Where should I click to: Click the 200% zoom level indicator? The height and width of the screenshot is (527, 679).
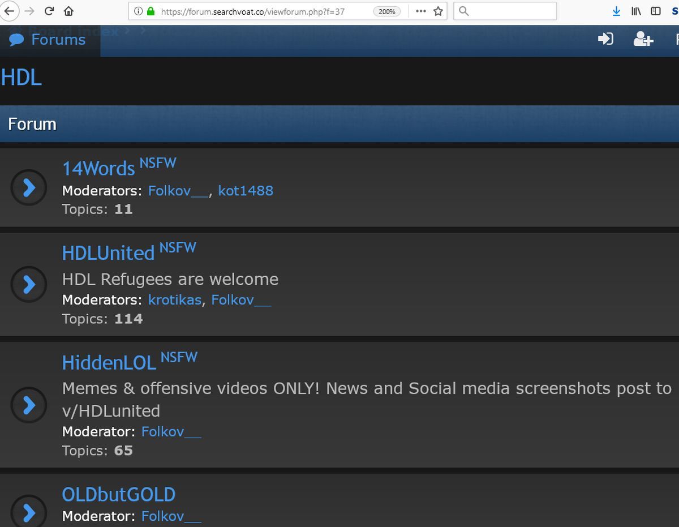[387, 11]
